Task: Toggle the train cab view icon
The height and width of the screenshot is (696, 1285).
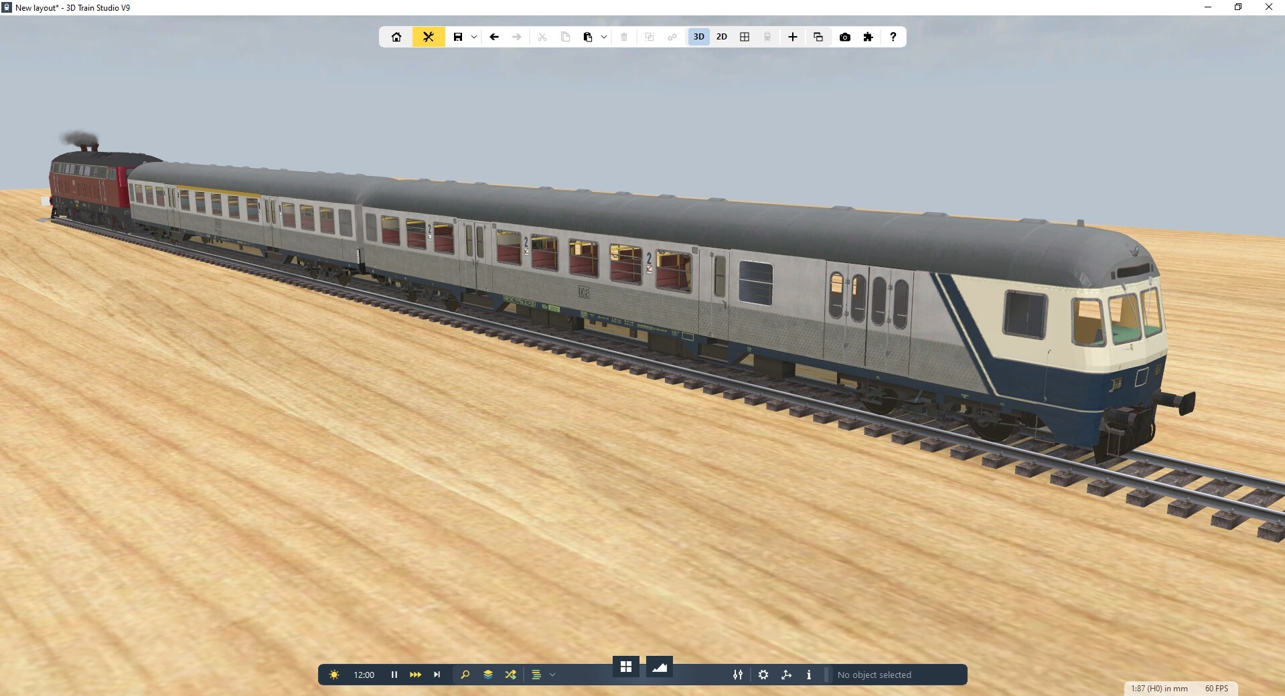Action: coord(767,37)
